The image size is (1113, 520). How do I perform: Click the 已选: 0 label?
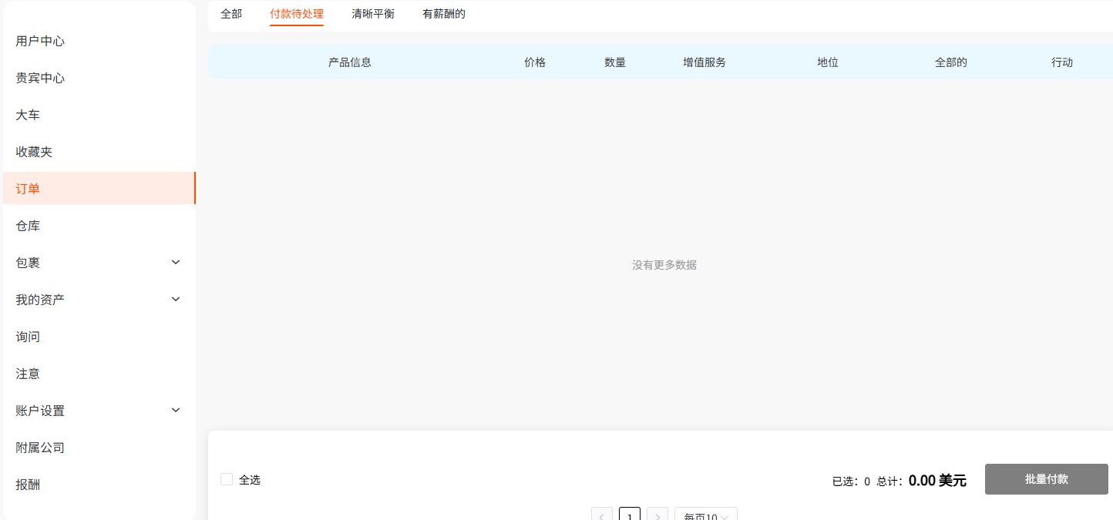click(x=852, y=481)
